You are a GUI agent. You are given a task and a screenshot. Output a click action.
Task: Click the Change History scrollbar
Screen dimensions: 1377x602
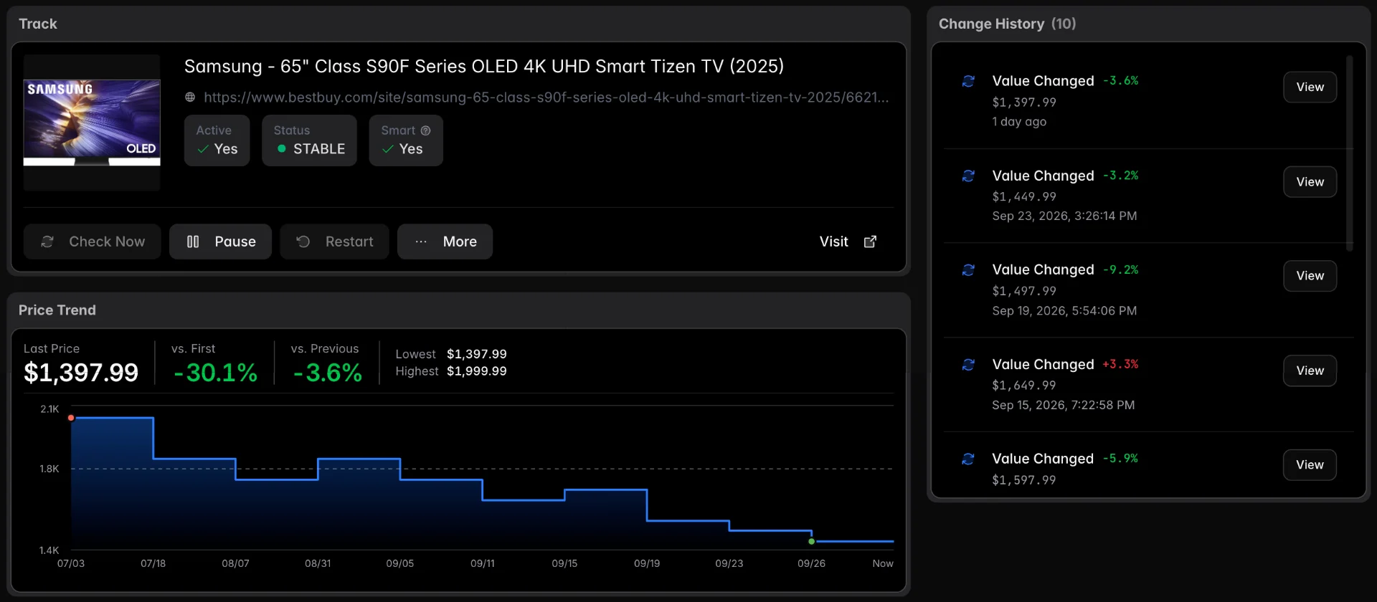coord(1349,153)
